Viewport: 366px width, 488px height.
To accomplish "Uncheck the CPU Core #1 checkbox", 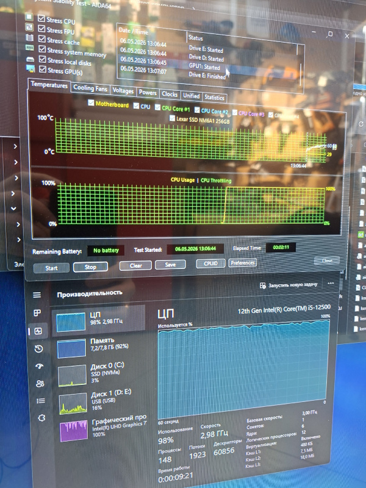I will [158, 108].
